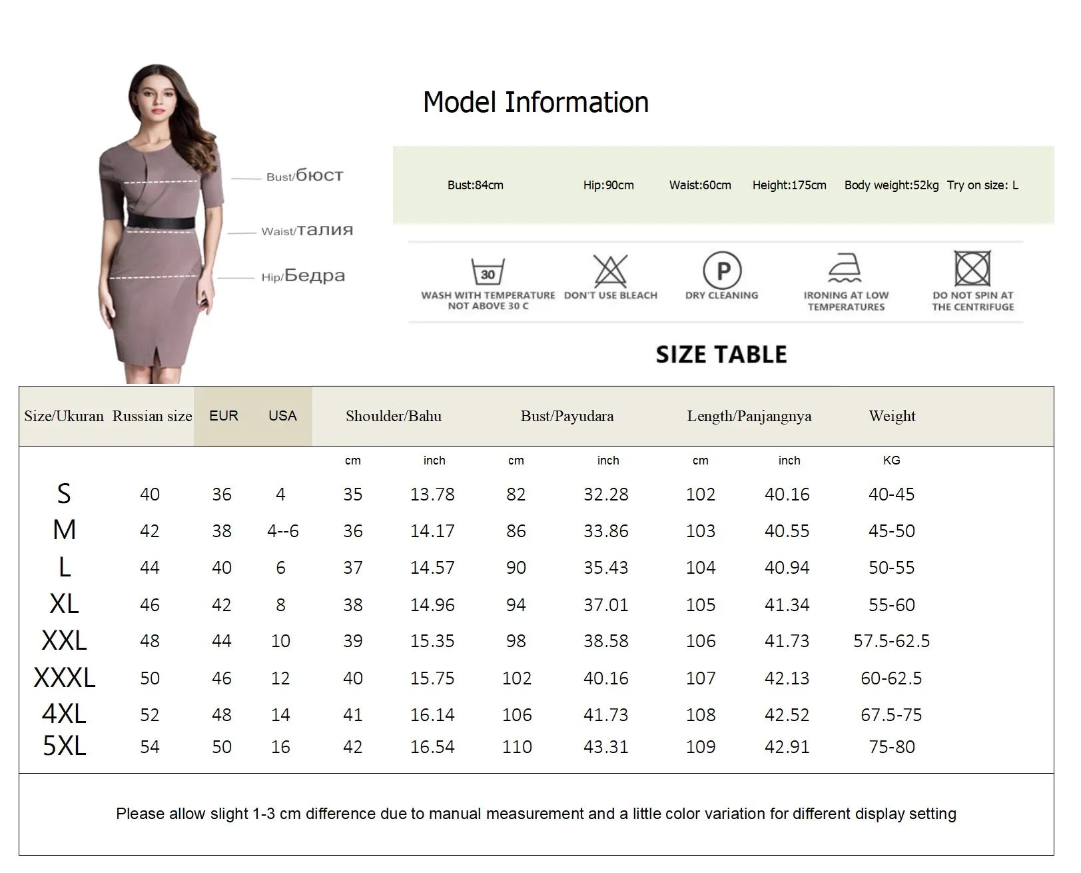Click the SIZE TABLE heading
The width and height of the screenshot is (1081, 873).
click(x=721, y=355)
